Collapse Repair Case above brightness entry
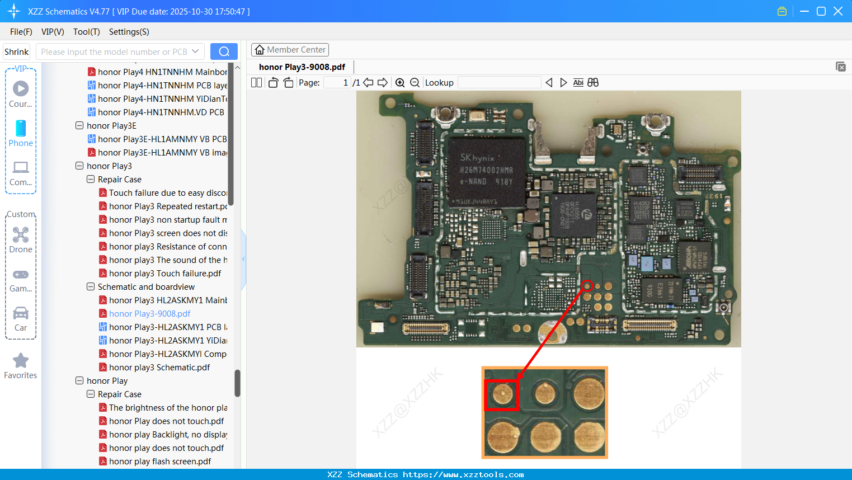Screen dimensions: 852x480 coord(91,394)
